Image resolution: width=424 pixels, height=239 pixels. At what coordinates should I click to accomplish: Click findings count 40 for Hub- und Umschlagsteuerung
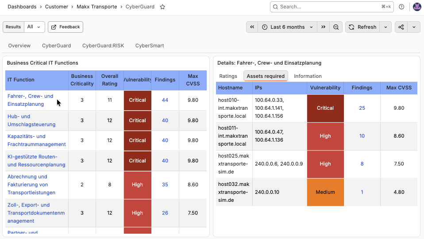[x=165, y=120]
